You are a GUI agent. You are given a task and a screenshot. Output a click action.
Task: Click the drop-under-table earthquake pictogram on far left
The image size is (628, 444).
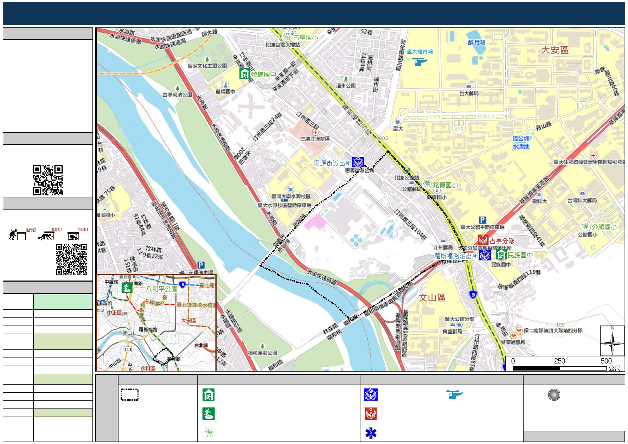click(x=18, y=234)
